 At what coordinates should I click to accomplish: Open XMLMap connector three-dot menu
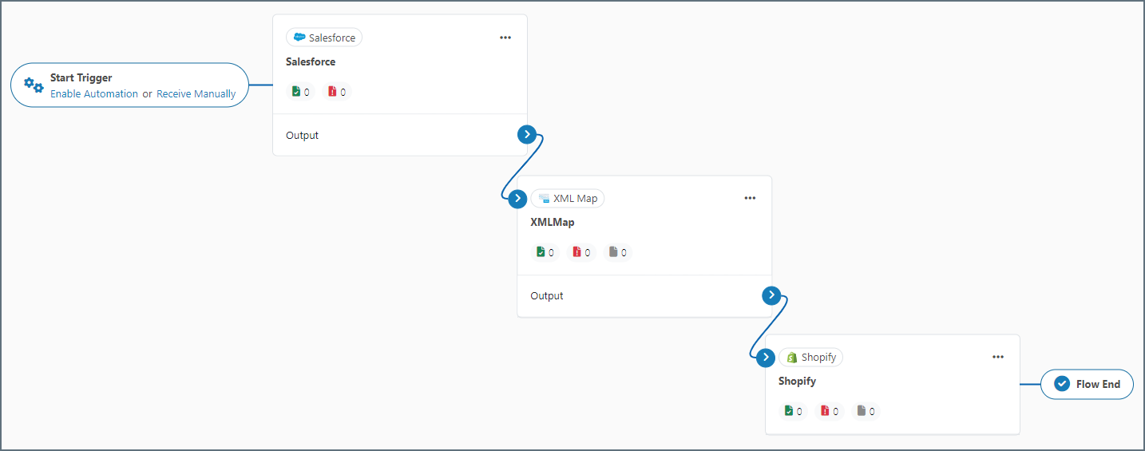tap(750, 199)
